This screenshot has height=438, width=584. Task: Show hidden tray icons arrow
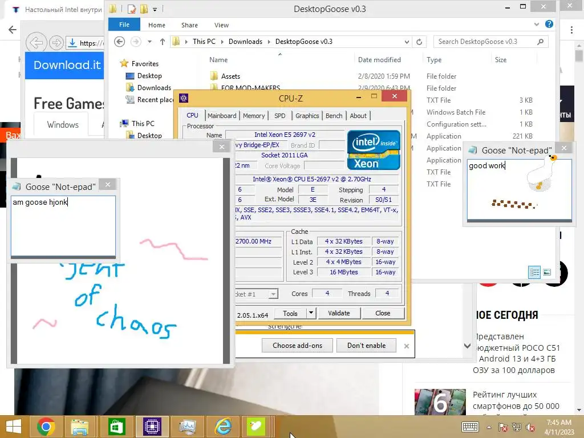pyautogui.click(x=489, y=427)
